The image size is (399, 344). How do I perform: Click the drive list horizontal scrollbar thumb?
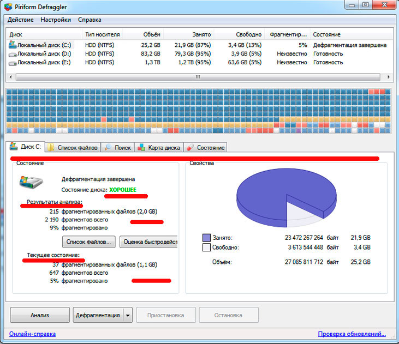tap(198, 77)
